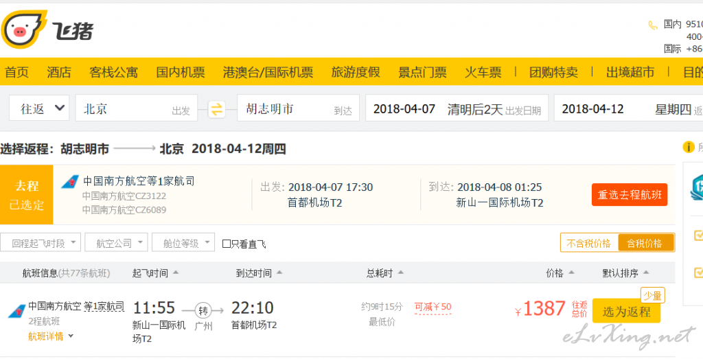Click the transfer 转 icon for Guangzhou
Viewport: 703px width, 359px height.
(203, 310)
